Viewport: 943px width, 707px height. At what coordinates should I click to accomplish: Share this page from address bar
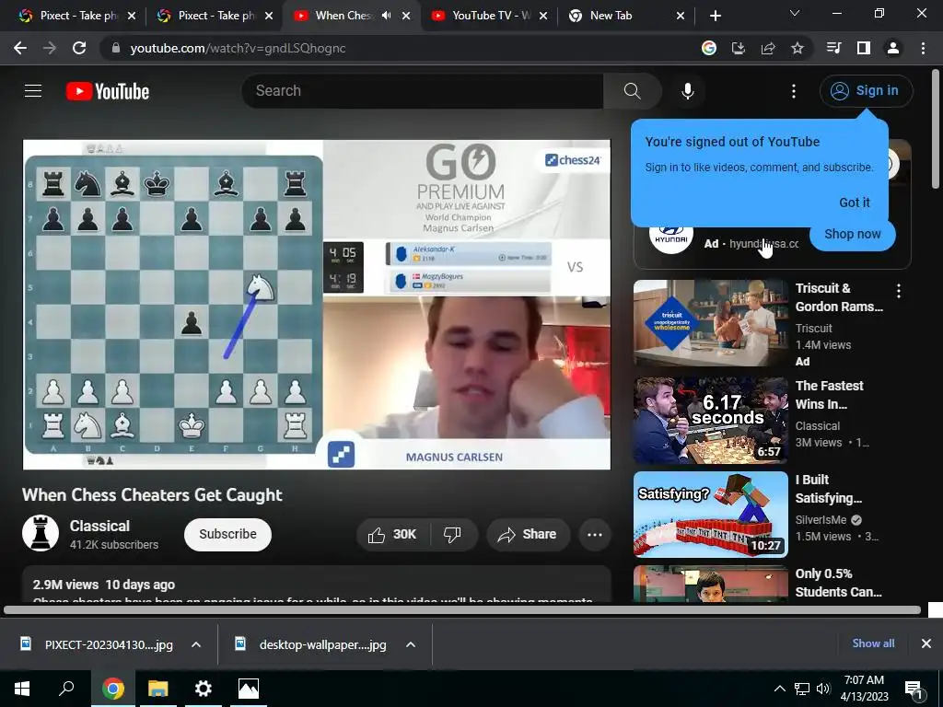point(768,48)
